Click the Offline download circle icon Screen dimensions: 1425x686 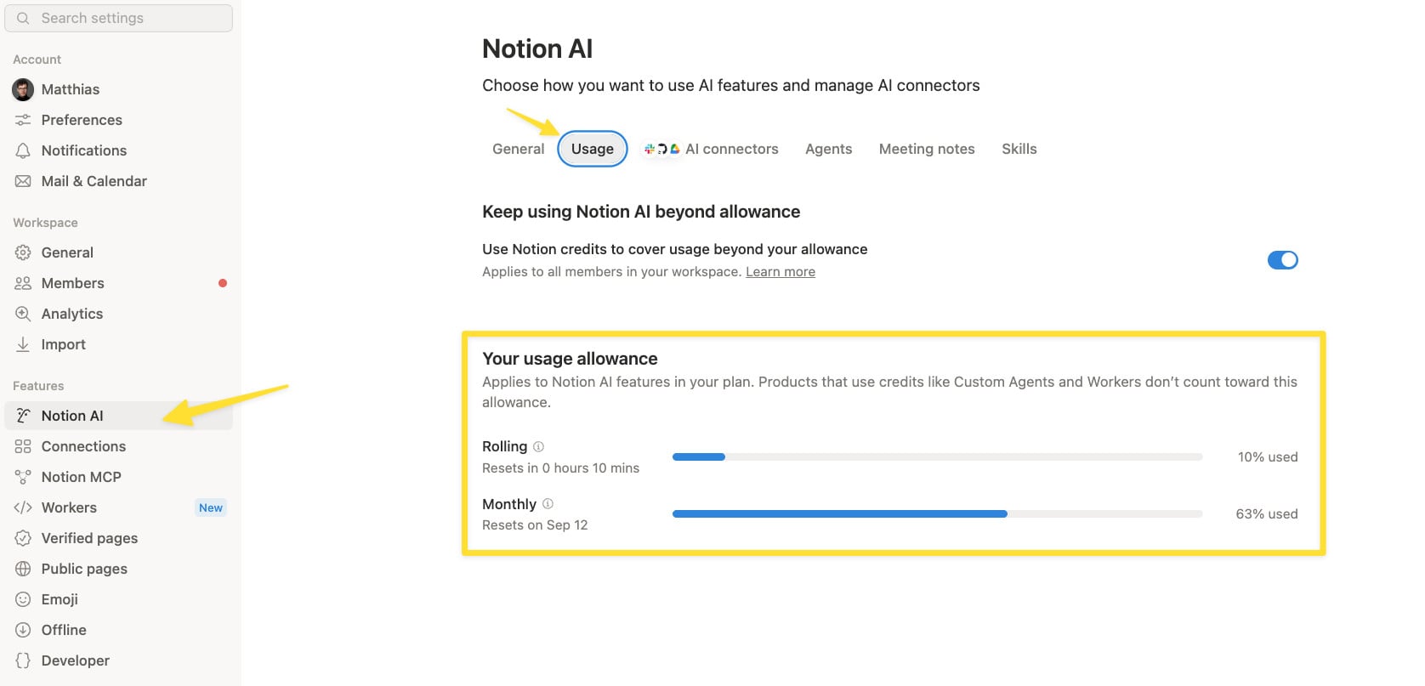(23, 630)
